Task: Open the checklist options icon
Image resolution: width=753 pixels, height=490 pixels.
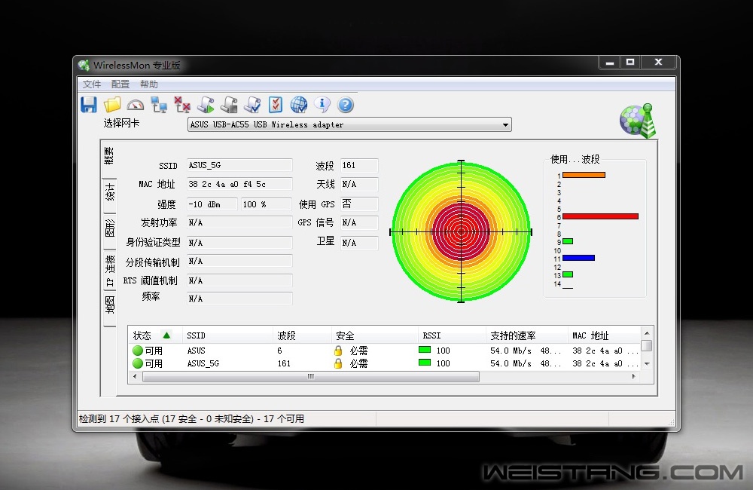Action: (276, 104)
